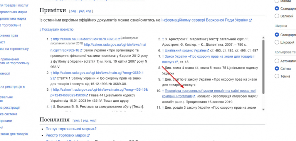Jump back via arrow of reference 1
This screenshot has height=141, width=296.
pyautogui.click(x=51, y=39)
